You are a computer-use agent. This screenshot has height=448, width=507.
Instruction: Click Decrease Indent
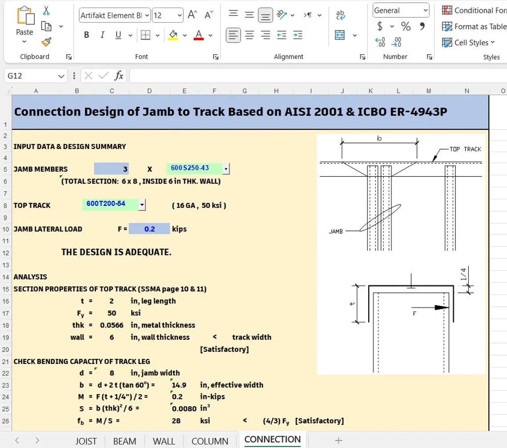282,35
